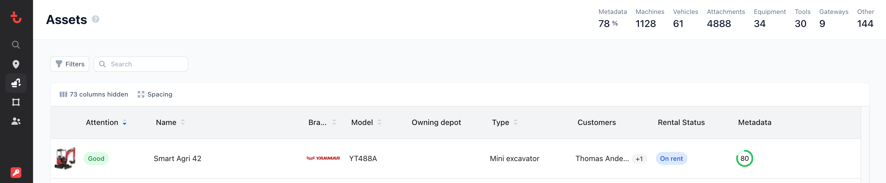Click the red key icon at sidebar bottom
886x183 pixels.
[x=15, y=173]
